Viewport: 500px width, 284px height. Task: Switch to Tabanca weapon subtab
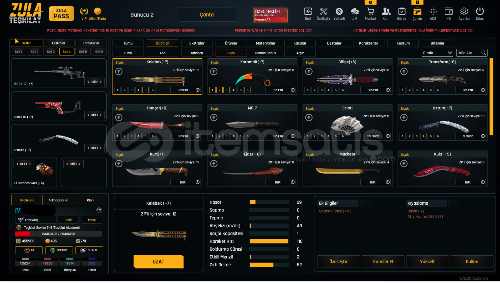(197, 53)
